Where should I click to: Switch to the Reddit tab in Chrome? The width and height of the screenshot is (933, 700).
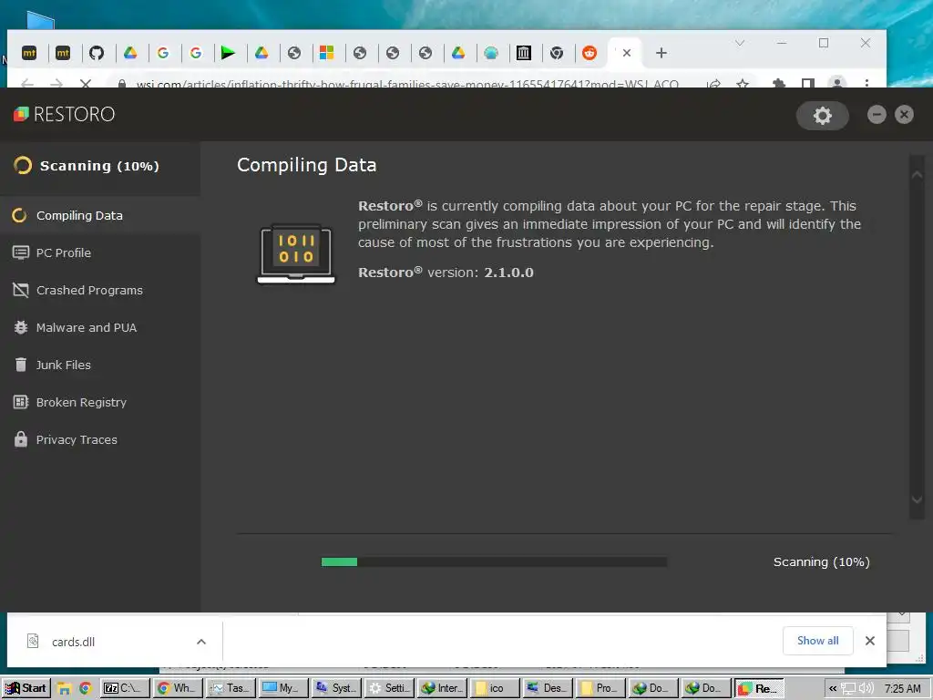[590, 53]
